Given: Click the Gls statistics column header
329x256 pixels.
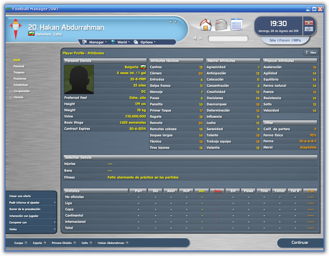Looking at the screenshot, I should coord(156,191).
